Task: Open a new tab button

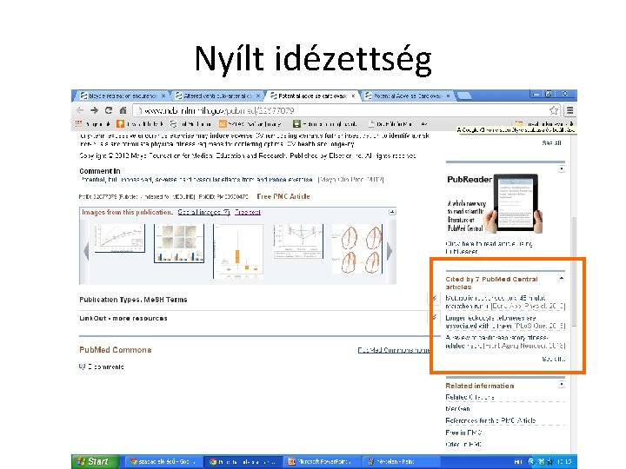Action: [463, 96]
